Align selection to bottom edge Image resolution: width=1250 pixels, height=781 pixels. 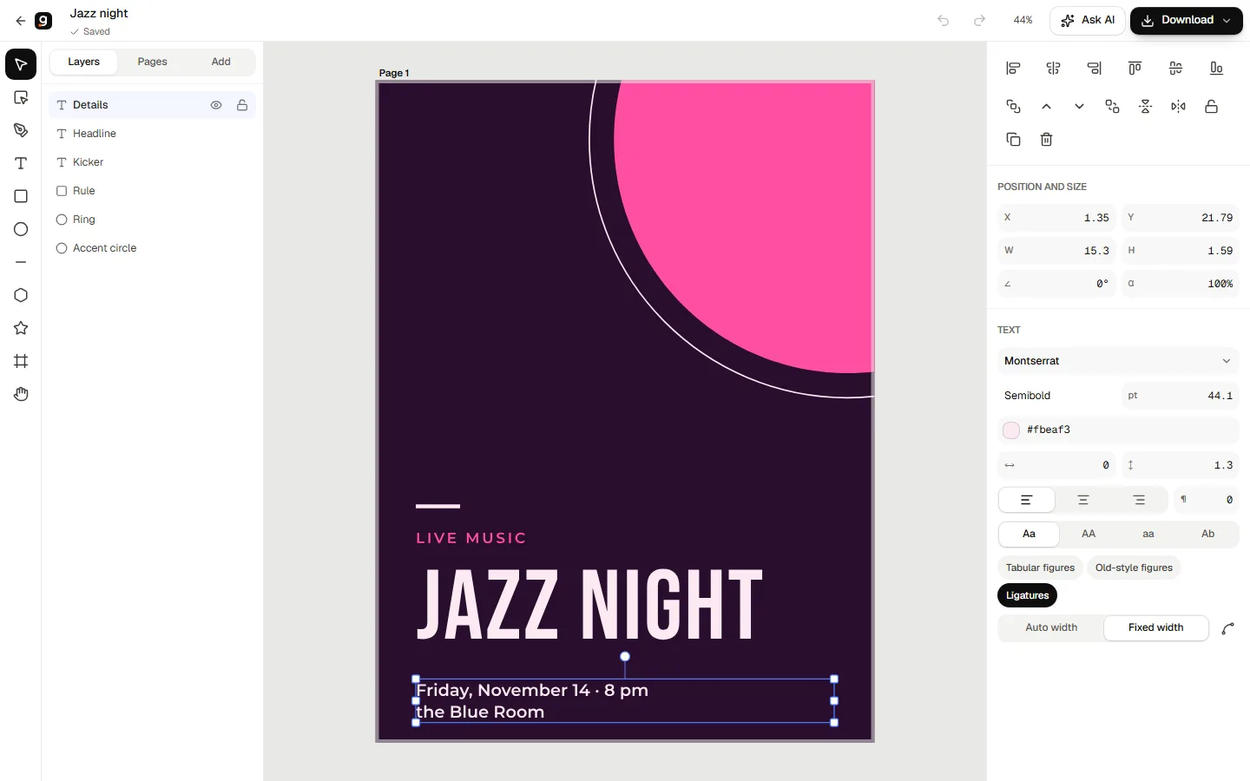pos(1216,69)
